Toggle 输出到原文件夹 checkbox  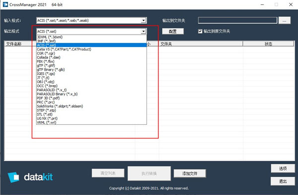pos(200,31)
